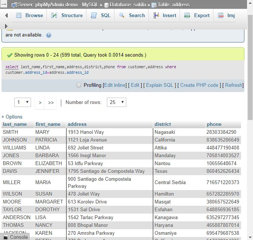This screenshot has height=240, width=253.
Task: Click Server: phpMyAdmin demo breadcrumb
Action: click(x=58, y=5)
